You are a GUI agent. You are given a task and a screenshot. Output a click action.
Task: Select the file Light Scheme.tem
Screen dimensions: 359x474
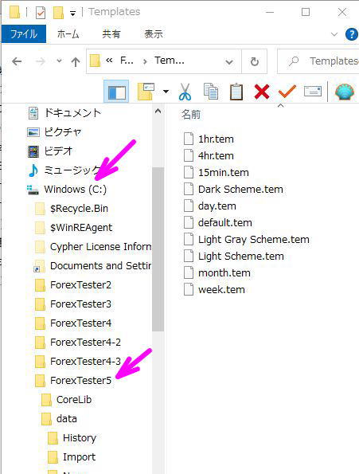pyautogui.click(x=240, y=256)
